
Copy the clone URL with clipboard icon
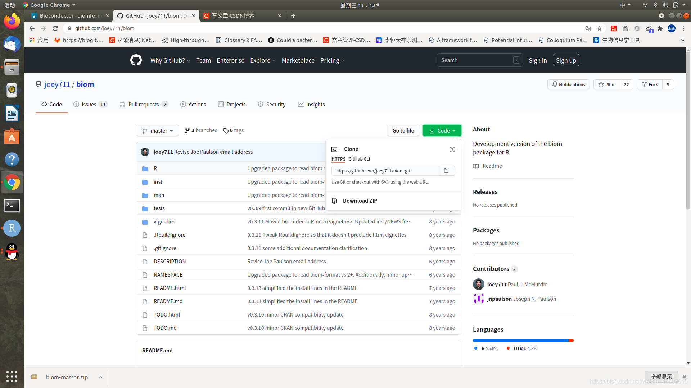tap(446, 171)
